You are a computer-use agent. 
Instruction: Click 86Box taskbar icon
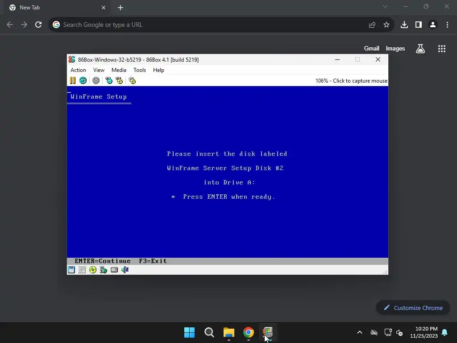pos(268,332)
